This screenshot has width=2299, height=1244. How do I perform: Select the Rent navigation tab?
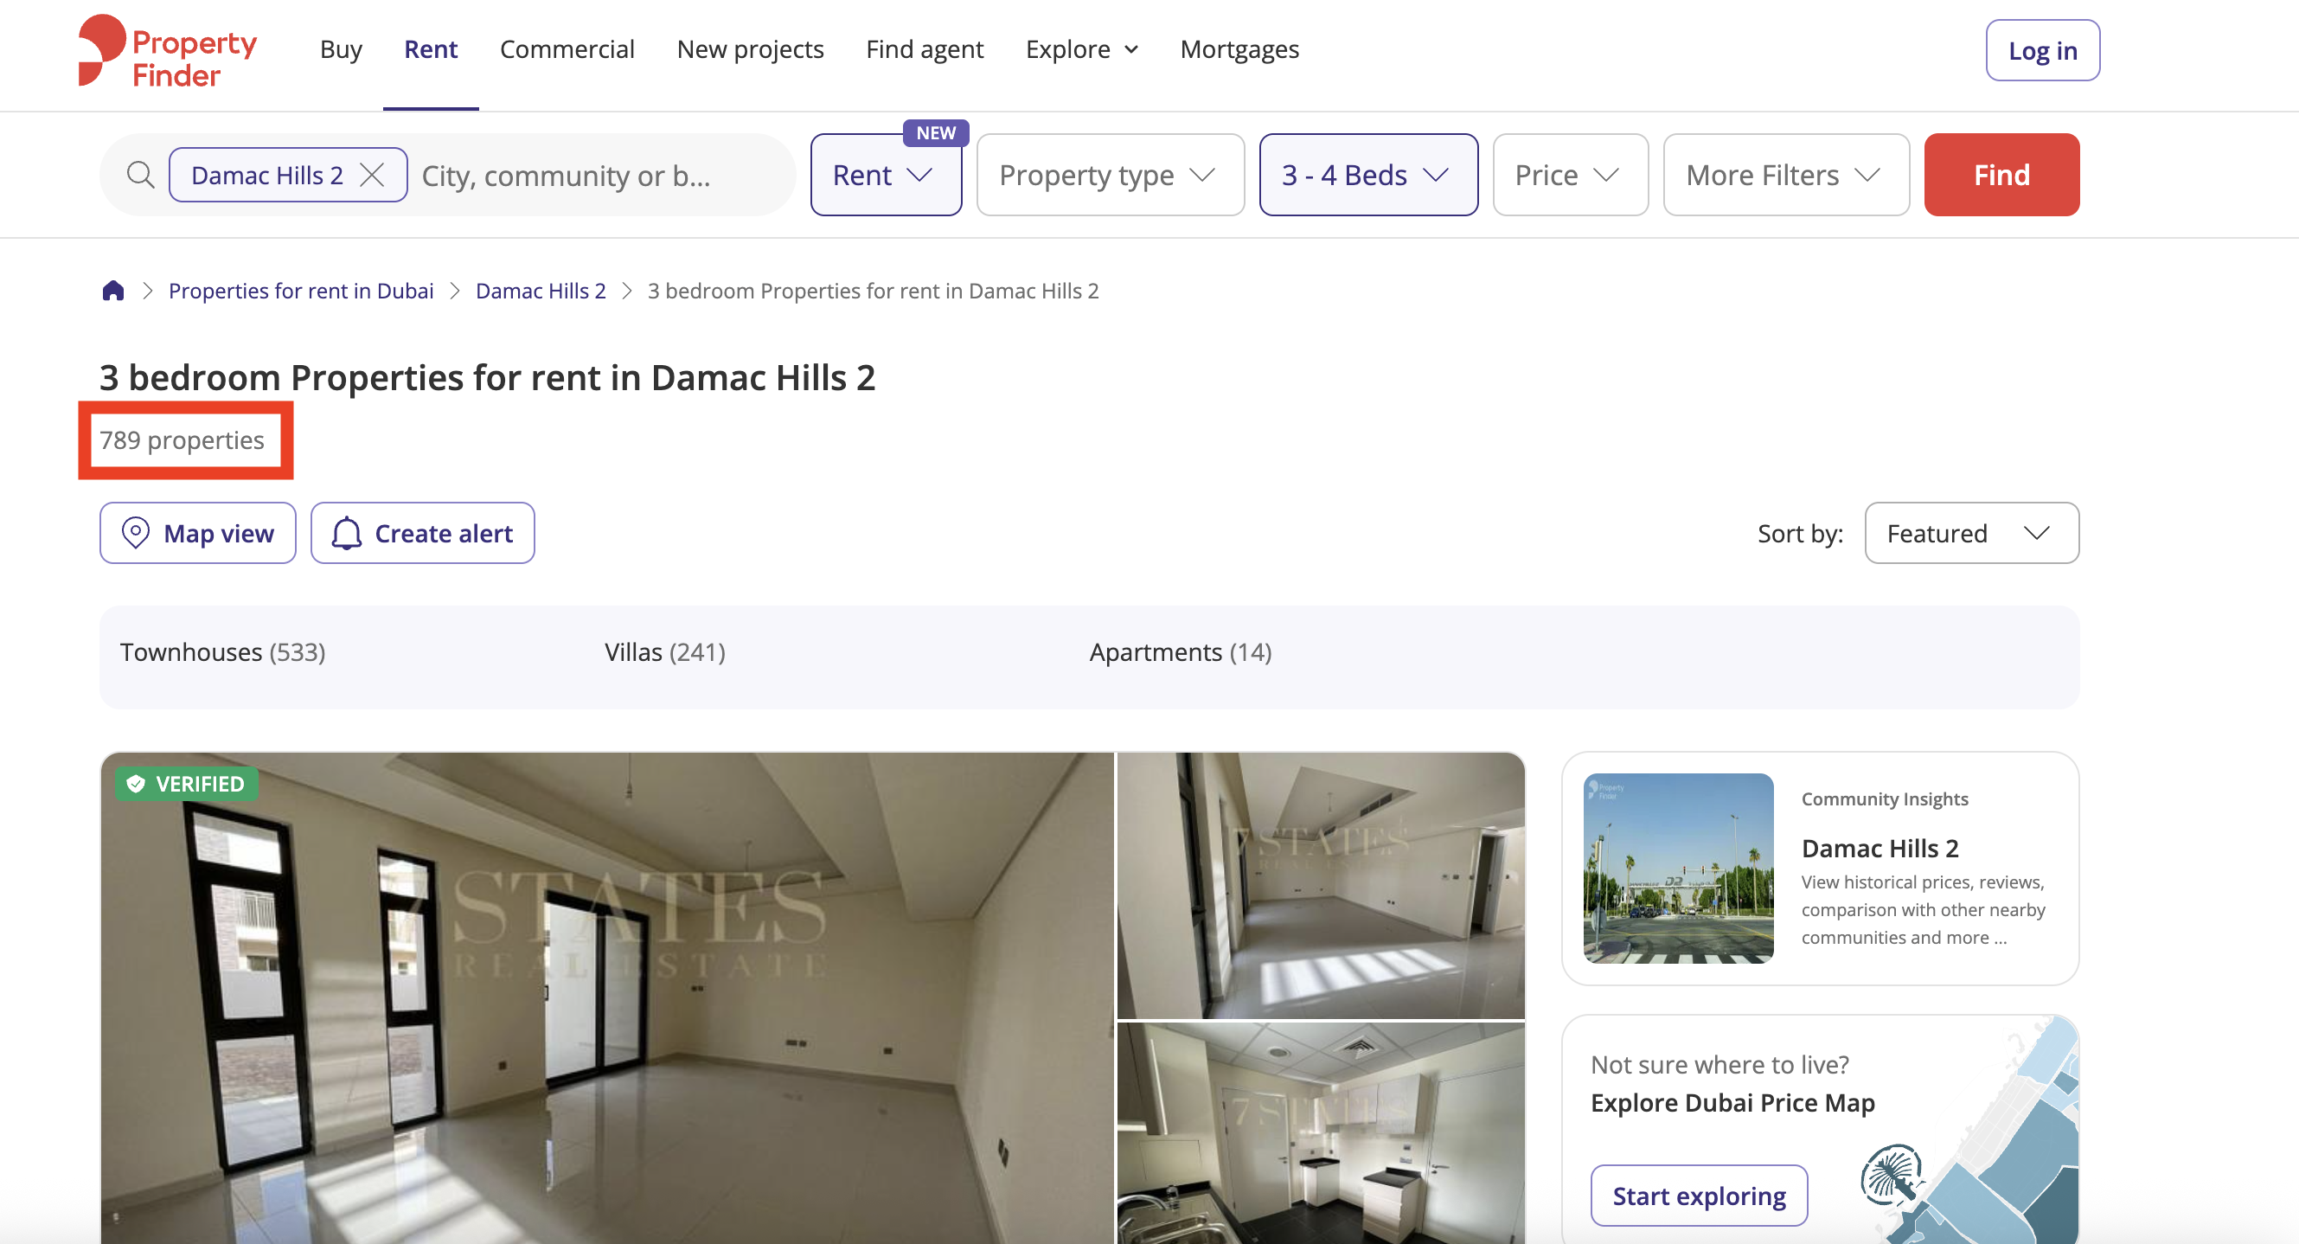point(430,49)
